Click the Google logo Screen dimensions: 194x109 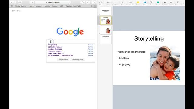(x=70, y=32)
